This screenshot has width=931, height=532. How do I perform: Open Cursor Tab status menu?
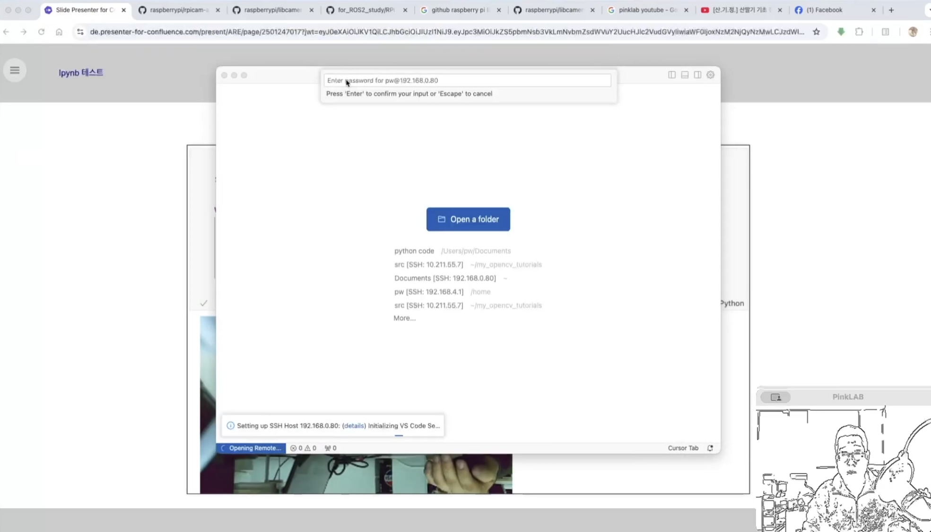pos(682,448)
